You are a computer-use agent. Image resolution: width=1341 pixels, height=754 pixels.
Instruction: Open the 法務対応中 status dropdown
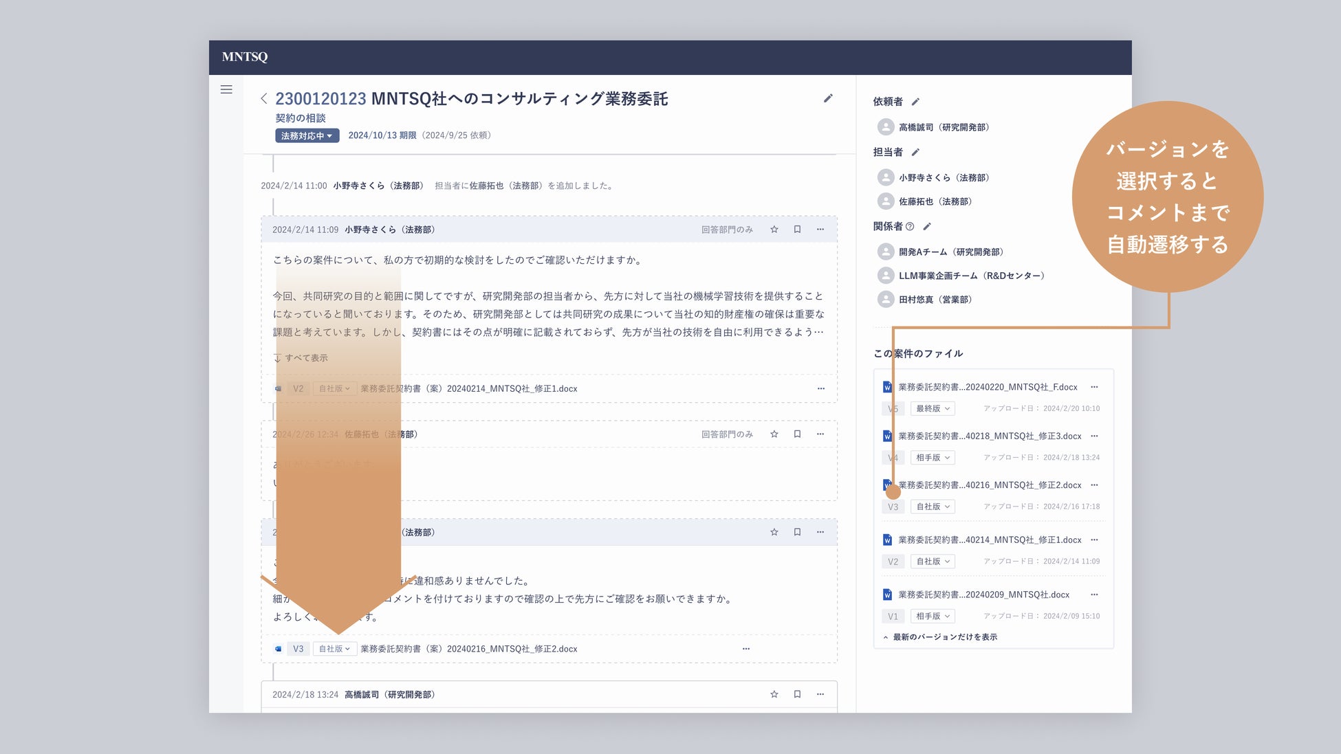[307, 135]
